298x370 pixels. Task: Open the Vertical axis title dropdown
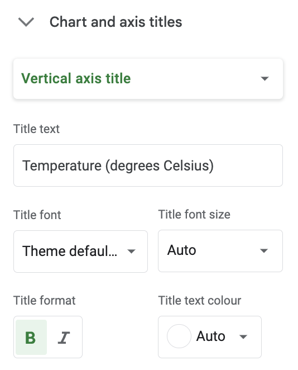click(x=148, y=79)
